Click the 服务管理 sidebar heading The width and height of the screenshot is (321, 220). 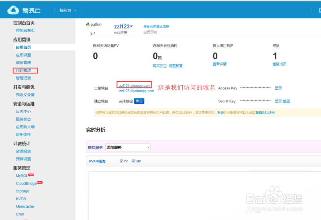click(22, 168)
